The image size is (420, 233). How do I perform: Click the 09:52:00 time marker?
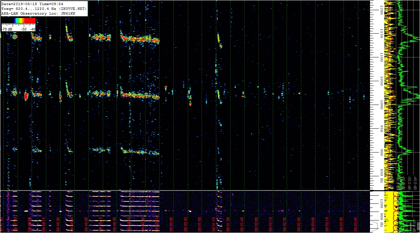257,225
